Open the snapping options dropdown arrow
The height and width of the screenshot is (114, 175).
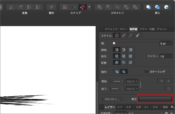click(x=89, y=7)
